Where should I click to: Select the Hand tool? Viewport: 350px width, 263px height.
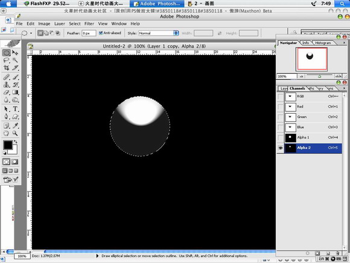click(x=6, y=133)
